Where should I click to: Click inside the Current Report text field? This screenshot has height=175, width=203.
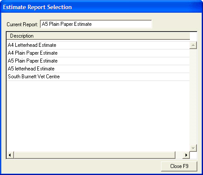pos(96,24)
